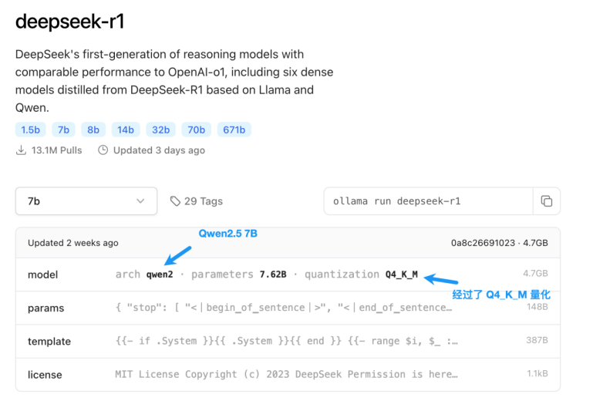Select the 671b full model tag

click(x=234, y=130)
